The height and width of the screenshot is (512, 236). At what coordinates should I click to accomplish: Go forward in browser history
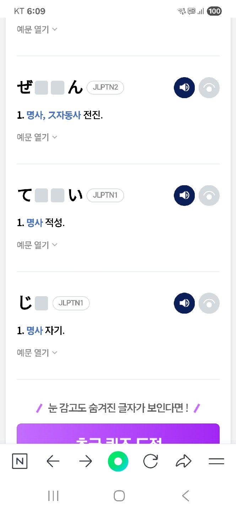point(85,462)
